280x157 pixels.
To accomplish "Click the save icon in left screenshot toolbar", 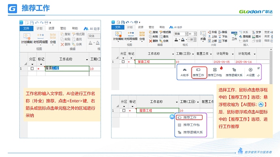I will tap(32, 23).
